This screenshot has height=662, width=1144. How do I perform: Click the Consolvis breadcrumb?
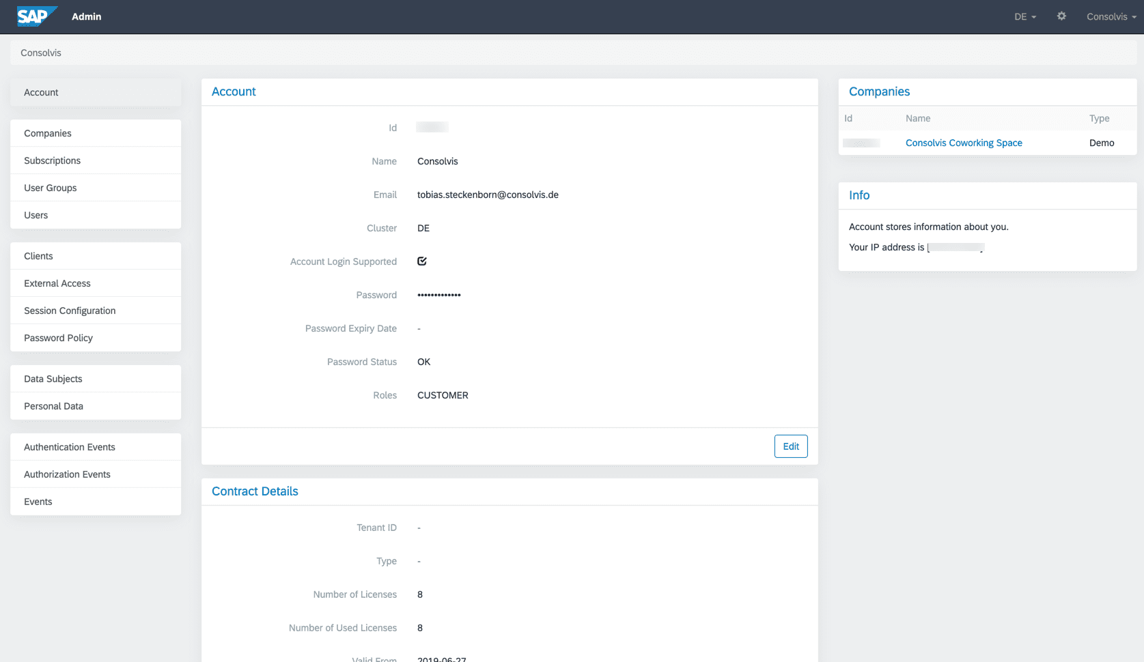point(41,53)
